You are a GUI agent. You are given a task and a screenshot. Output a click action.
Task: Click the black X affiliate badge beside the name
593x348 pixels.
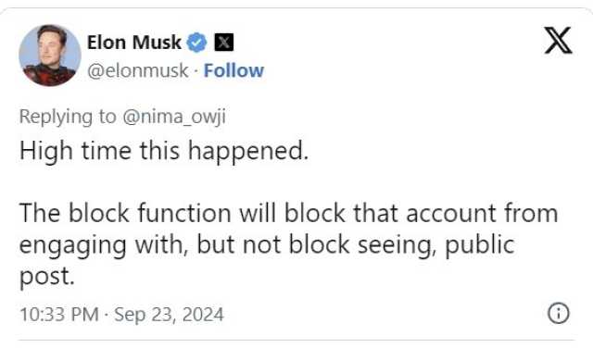224,42
